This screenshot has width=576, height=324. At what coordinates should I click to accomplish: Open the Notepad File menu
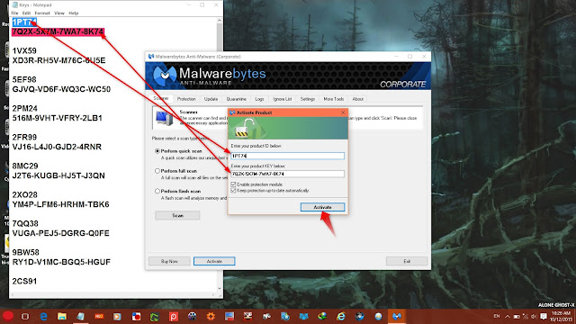pos(14,13)
